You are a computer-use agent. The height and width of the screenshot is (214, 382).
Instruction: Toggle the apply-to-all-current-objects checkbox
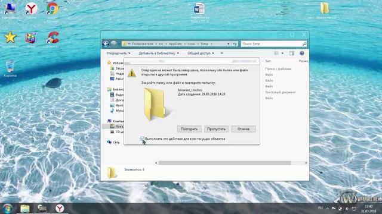(x=142, y=139)
